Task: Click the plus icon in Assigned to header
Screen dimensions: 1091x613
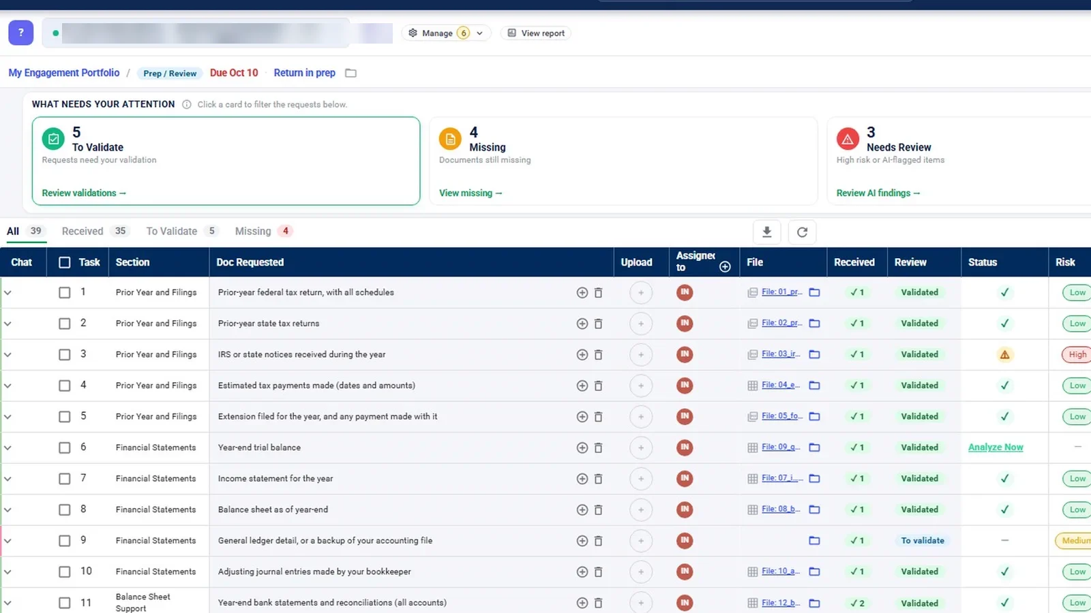Action: coord(725,267)
